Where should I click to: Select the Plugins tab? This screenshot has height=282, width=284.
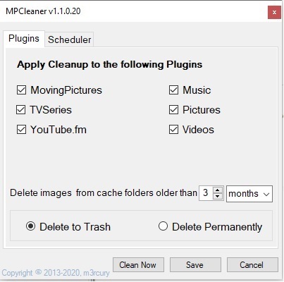click(24, 39)
